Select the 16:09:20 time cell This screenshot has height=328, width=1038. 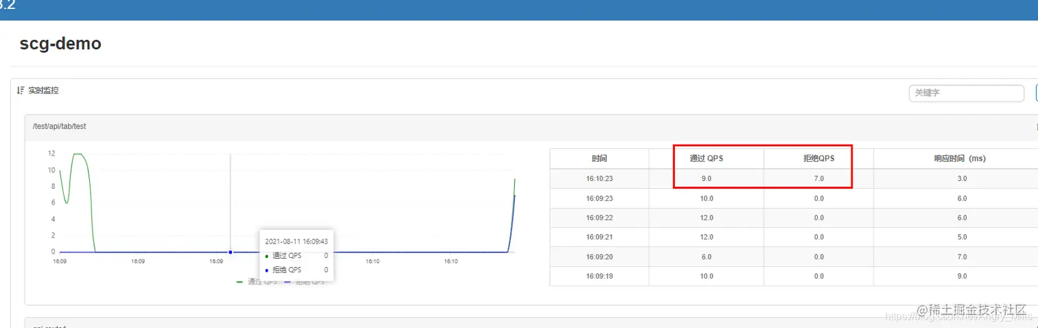(x=599, y=257)
